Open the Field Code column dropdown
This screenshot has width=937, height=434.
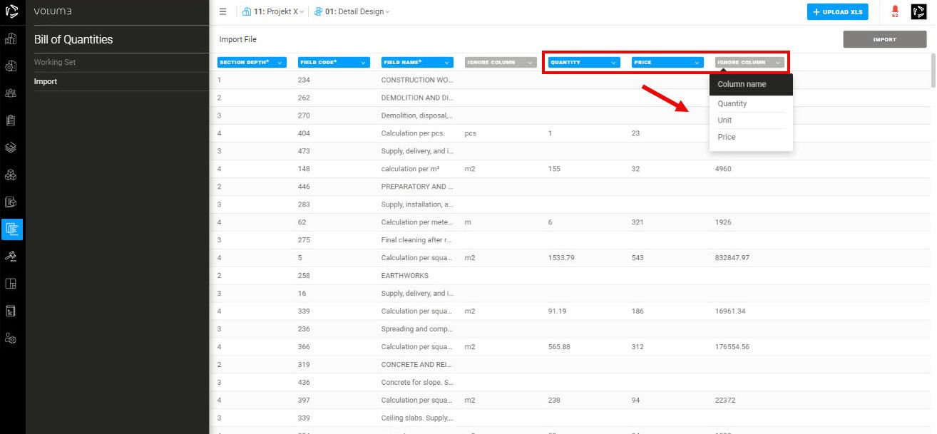point(334,63)
